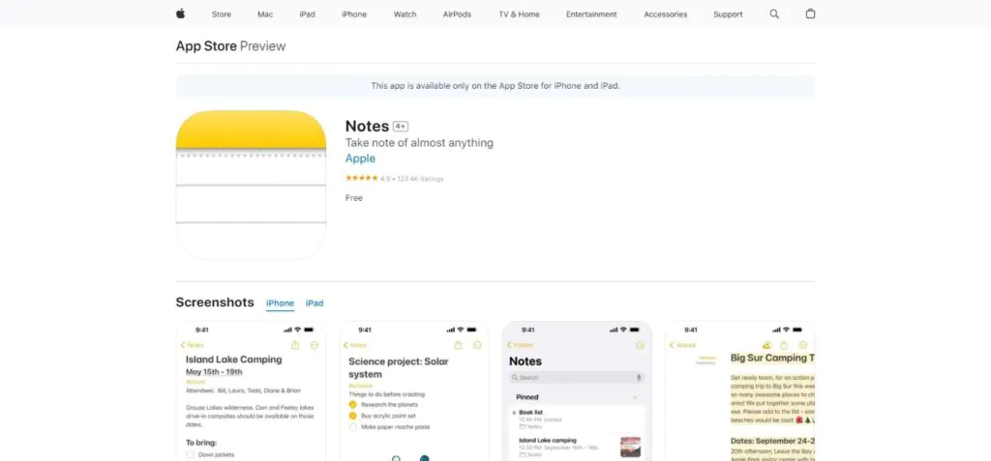Open AirPods in the navigation menu

click(x=457, y=14)
